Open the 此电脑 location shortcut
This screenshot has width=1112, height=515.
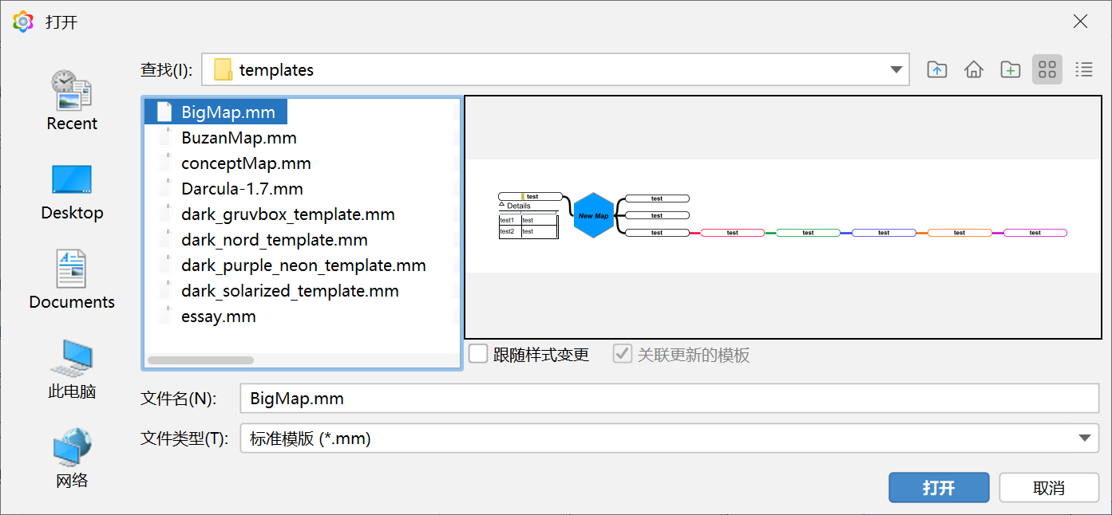pyautogui.click(x=72, y=369)
